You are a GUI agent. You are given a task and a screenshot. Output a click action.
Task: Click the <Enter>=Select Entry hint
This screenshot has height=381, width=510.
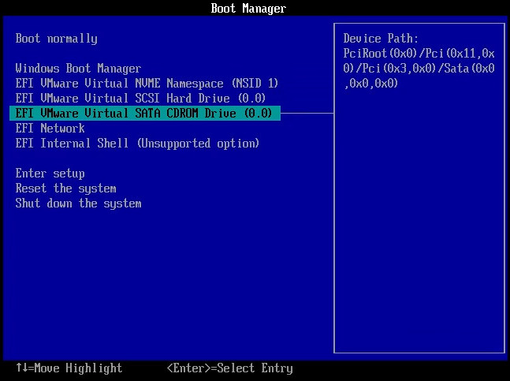point(229,368)
